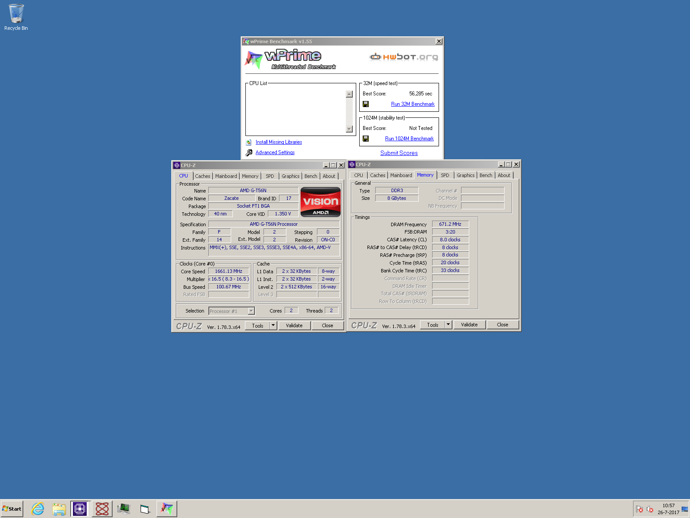Click the monitor utility taskbar icon

click(x=123, y=509)
